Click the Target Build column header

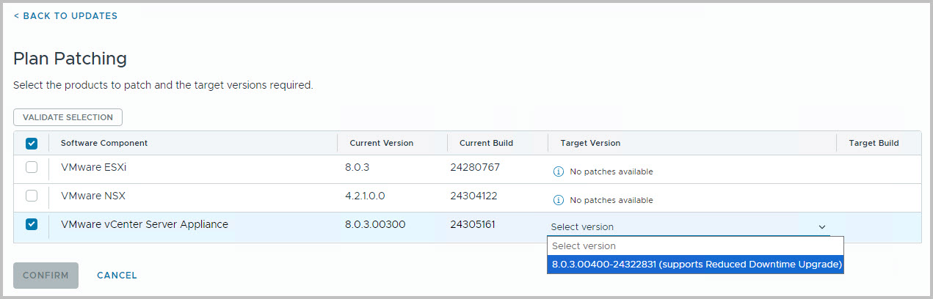874,143
